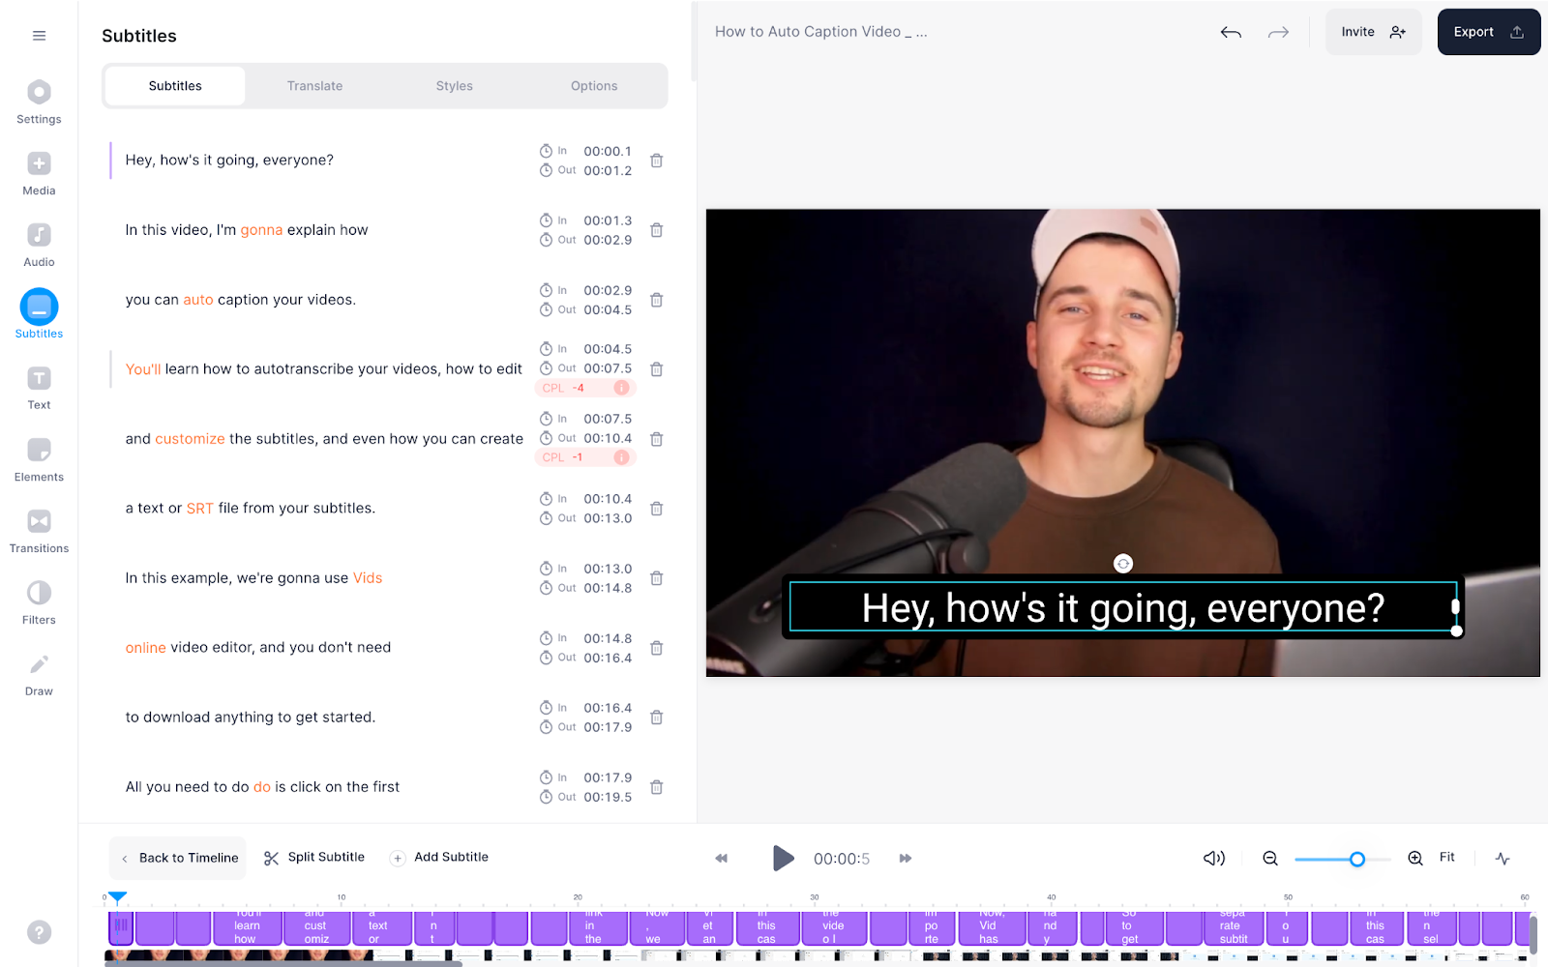Switch to the Translate tab

tap(313, 85)
